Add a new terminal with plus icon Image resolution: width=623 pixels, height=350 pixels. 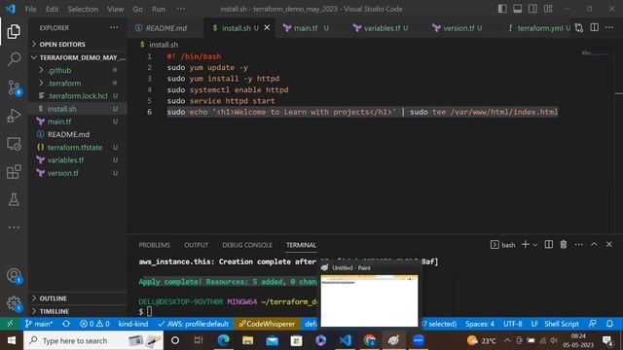pos(526,244)
